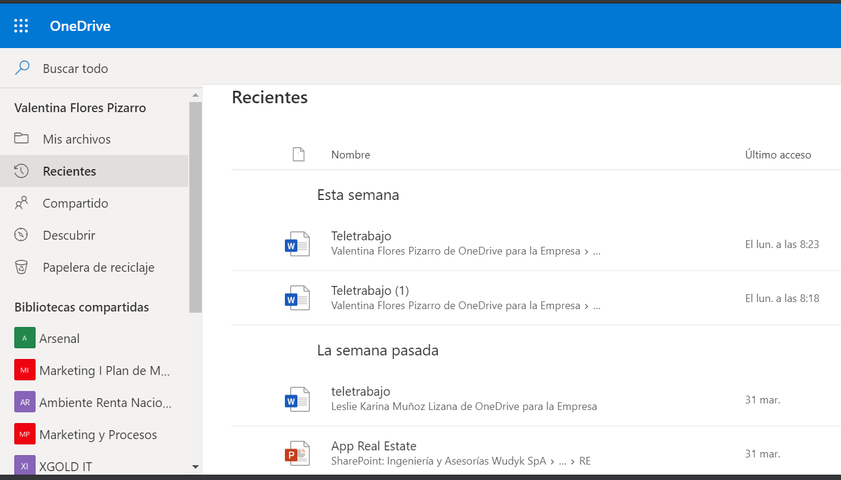Click the Recientes clock icon

(x=21, y=171)
